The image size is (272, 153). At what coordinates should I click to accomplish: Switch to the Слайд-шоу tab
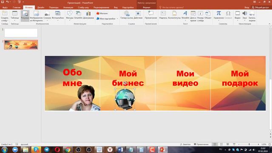pyautogui.click(x=83, y=8)
